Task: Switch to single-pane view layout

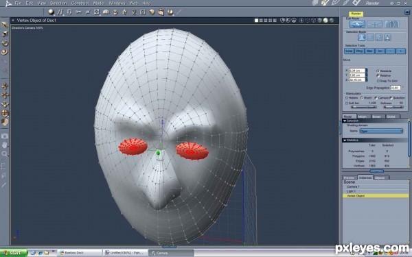Action: (256, 21)
